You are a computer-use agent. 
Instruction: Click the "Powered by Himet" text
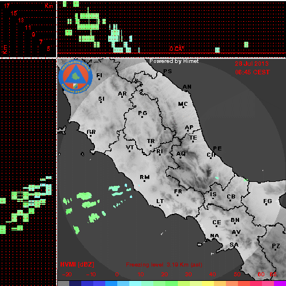pos(174,61)
